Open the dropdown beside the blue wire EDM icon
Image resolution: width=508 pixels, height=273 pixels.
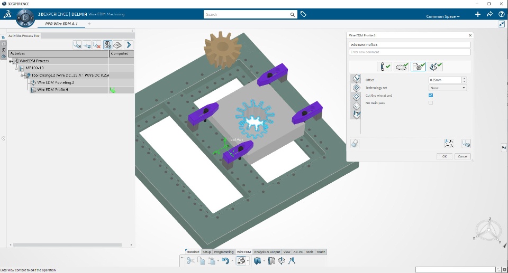click(264, 261)
